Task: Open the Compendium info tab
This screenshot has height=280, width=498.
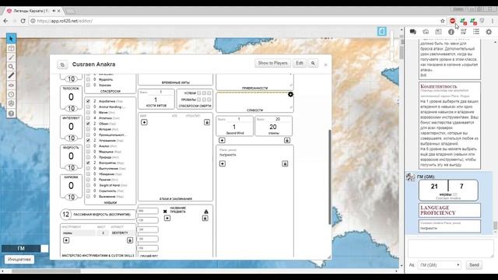Action: 451,32
